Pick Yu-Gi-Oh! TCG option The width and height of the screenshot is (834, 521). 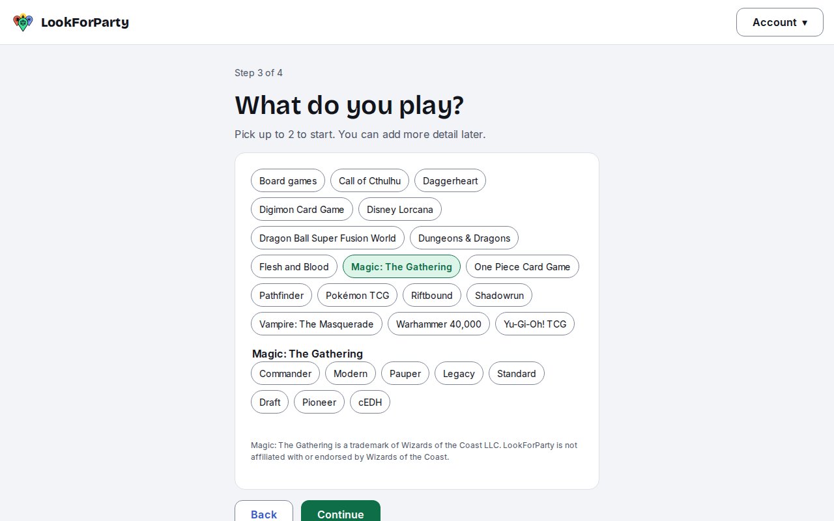pos(535,324)
